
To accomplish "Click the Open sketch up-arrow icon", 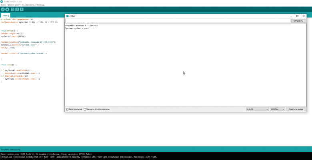I will click(17, 9).
